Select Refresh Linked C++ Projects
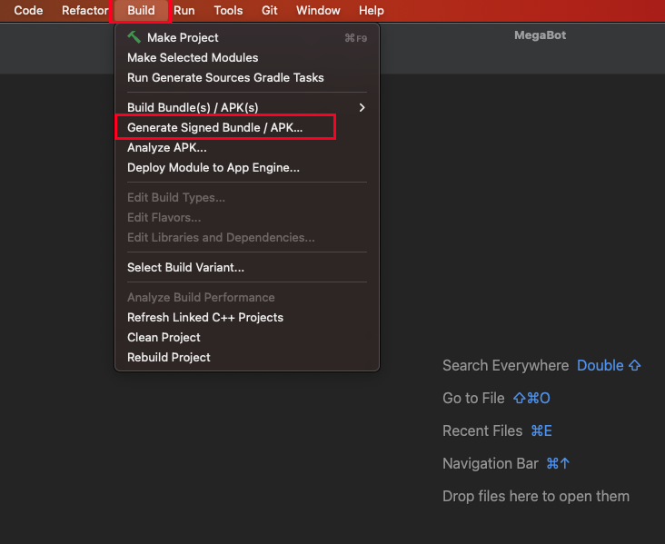The width and height of the screenshot is (665, 544). point(247,317)
